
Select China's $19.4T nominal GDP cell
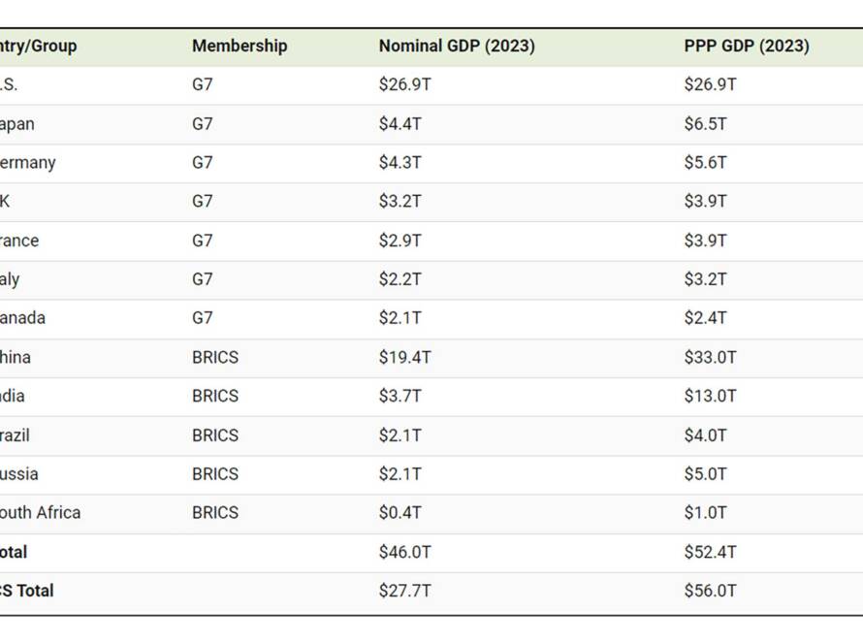click(404, 357)
